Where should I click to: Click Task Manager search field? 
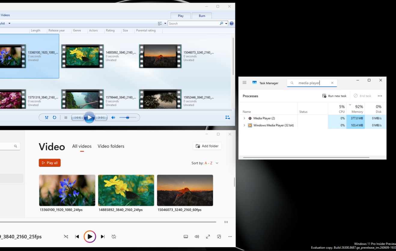tap(312, 83)
